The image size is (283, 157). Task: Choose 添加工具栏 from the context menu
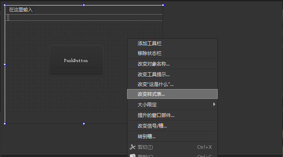[x=150, y=44]
